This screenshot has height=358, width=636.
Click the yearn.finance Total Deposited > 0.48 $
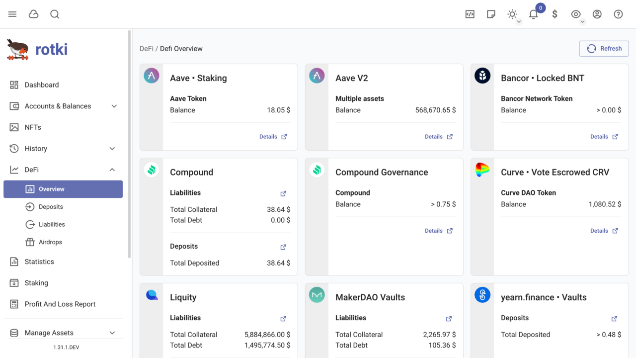(609, 335)
